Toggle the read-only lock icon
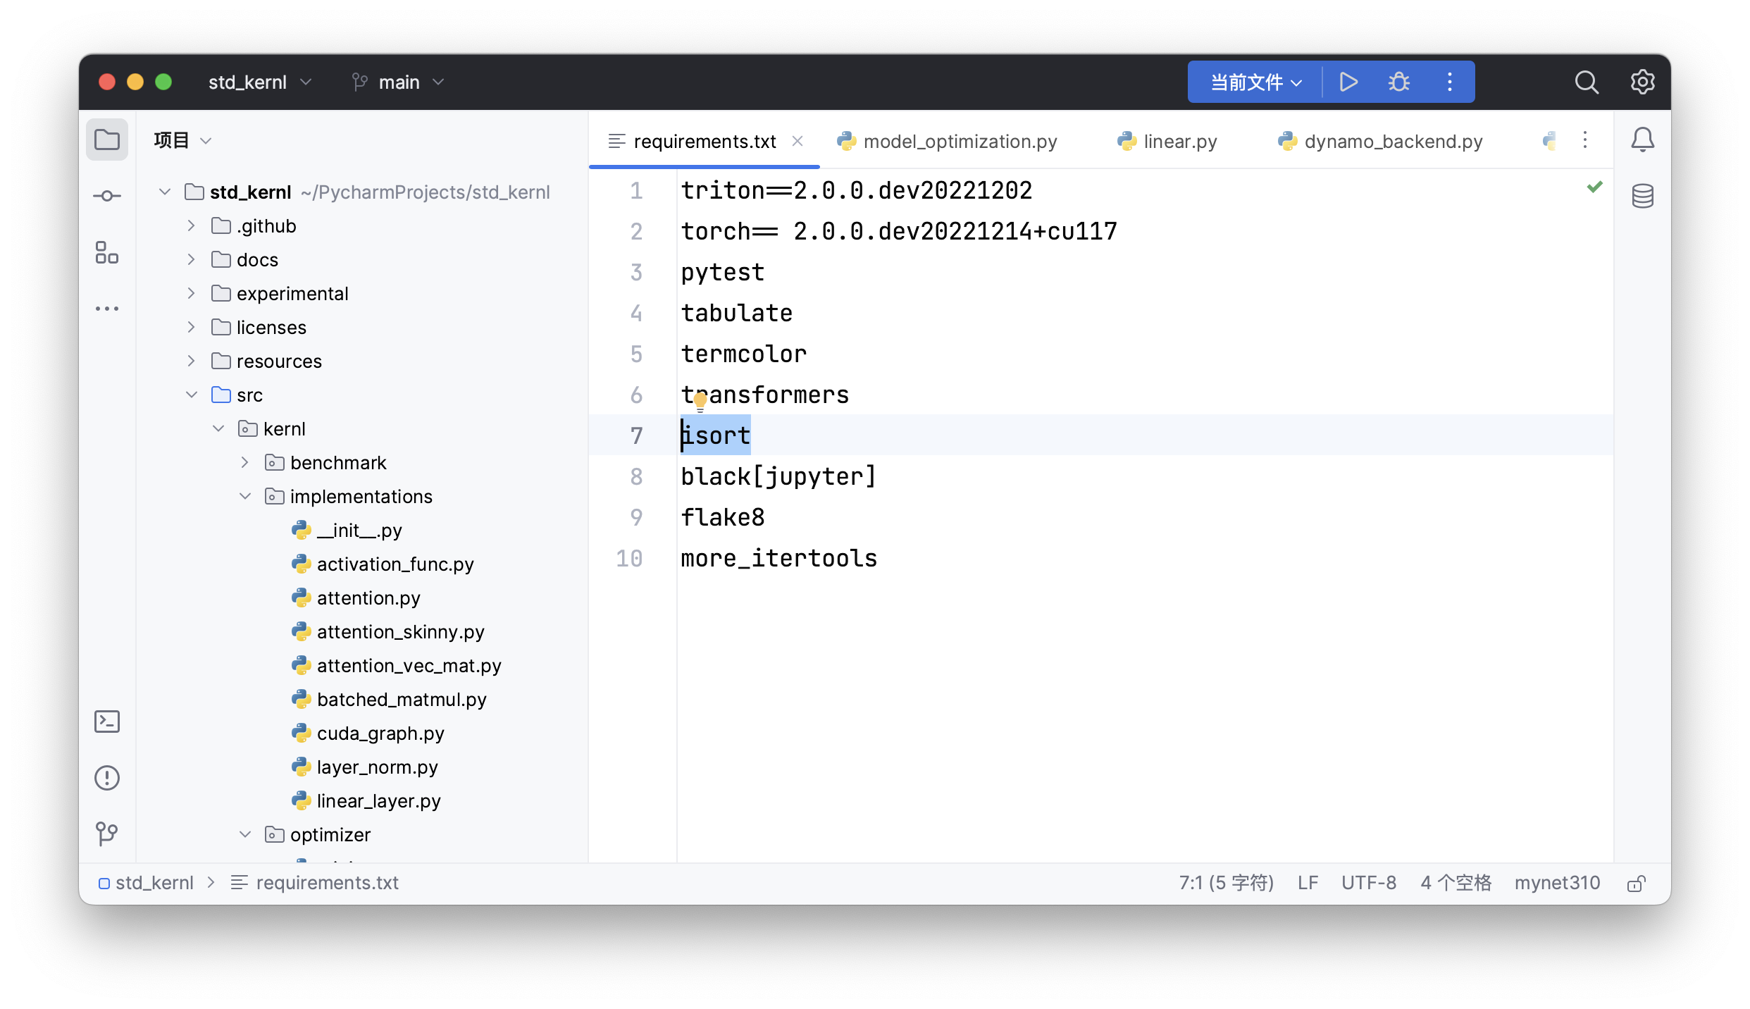This screenshot has height=1009, width=1750. (1636, 884)
